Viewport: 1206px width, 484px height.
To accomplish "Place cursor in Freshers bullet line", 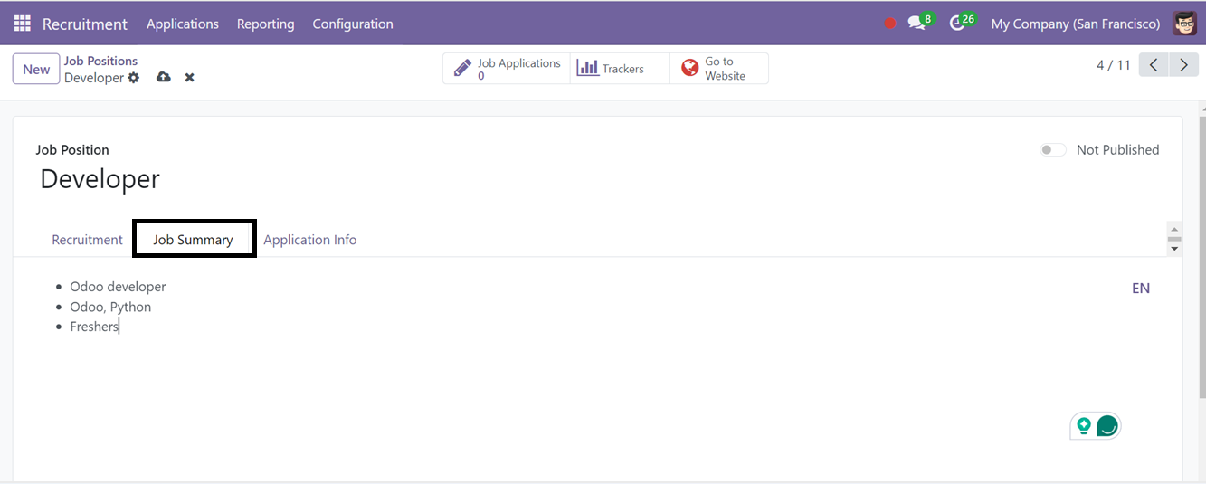I will pos(94,327).
